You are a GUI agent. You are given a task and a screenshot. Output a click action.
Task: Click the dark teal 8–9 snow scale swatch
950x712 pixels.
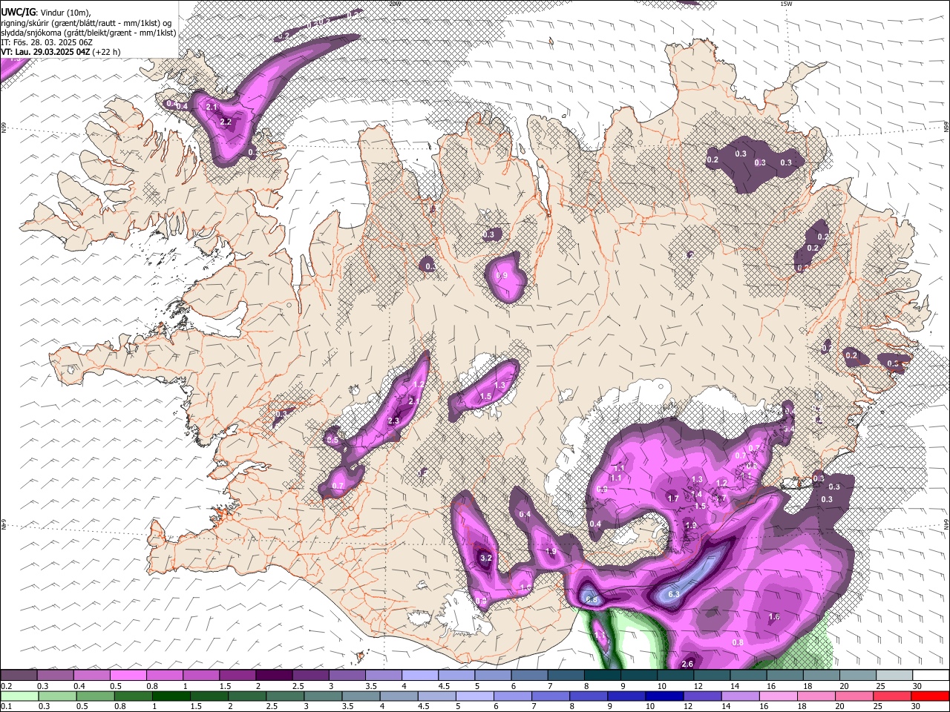604,676
